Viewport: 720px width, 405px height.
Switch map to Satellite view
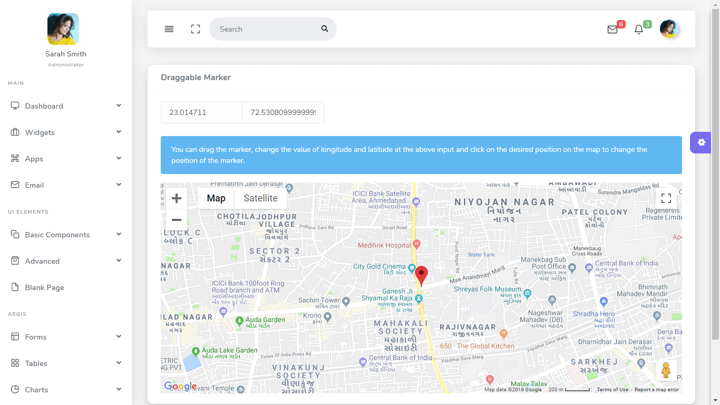click(260, 198)
